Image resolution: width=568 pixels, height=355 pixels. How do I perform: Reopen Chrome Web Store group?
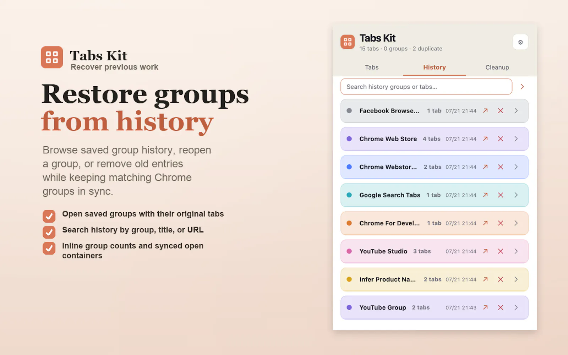pyautogui.click(x=485, y=139)
